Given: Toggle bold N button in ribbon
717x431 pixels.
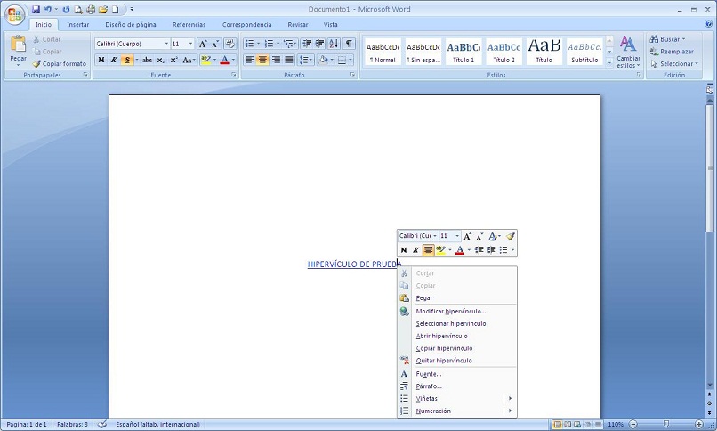Looking at the screenshot, I should coord(101,60).
